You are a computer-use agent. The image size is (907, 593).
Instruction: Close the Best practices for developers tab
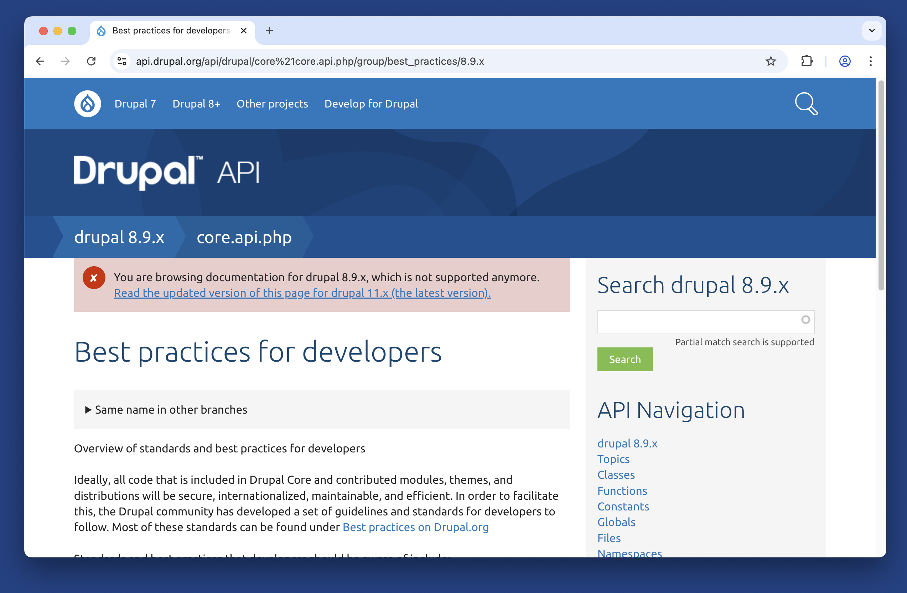pyautogui.click(x=244, y=31)
